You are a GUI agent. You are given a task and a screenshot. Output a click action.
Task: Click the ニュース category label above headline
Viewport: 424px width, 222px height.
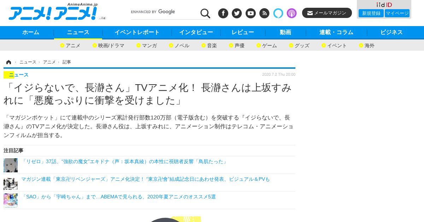coord(19,75)
